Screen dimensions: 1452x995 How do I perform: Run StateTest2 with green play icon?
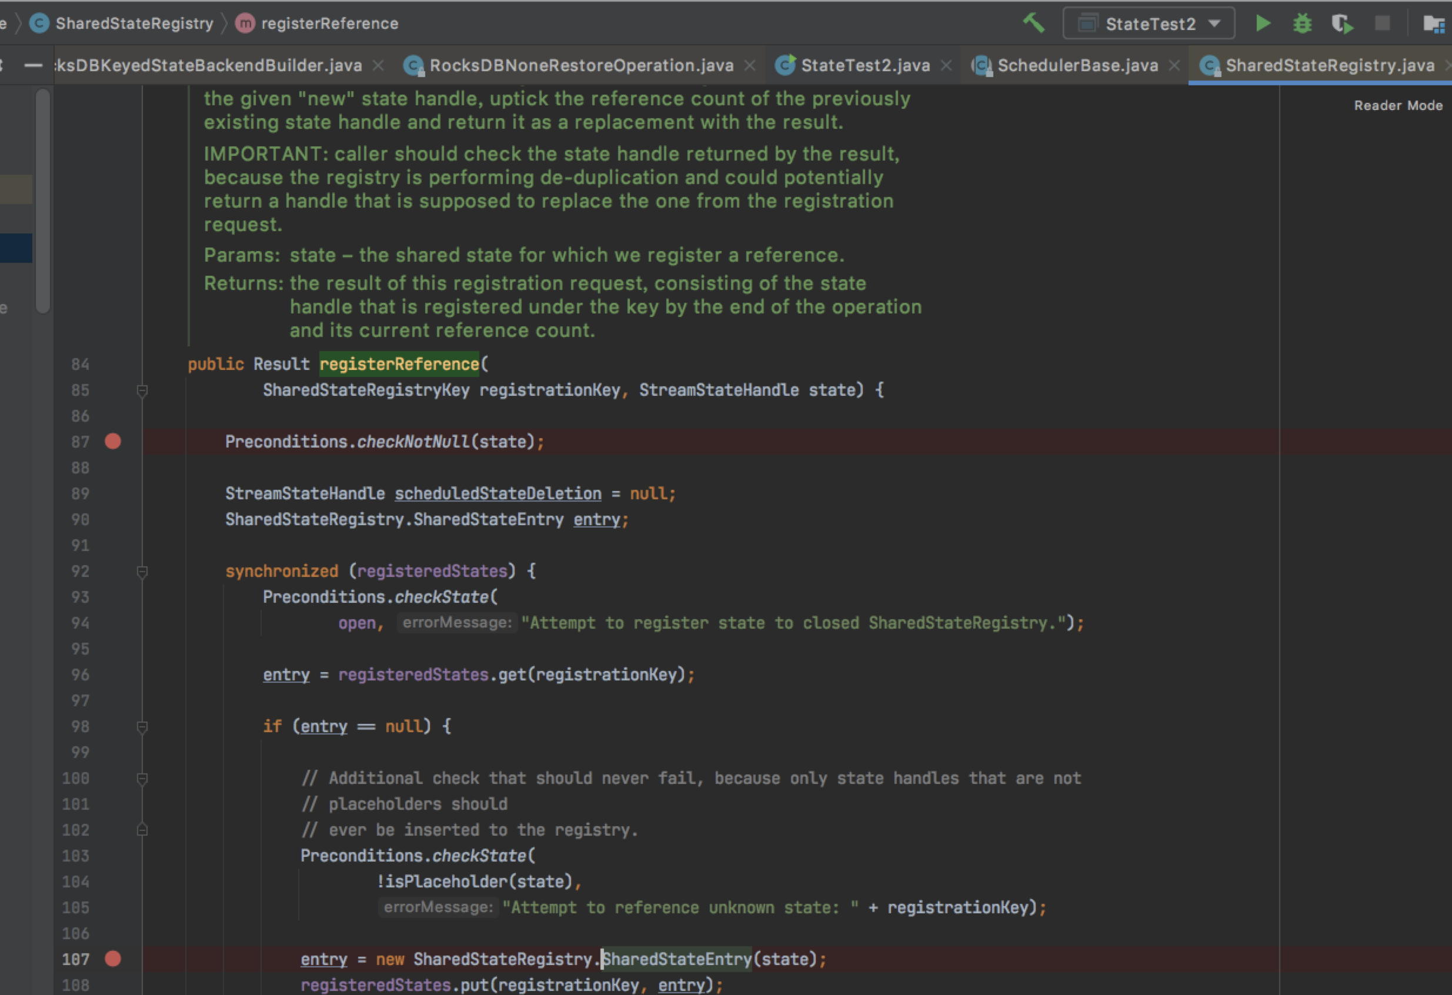1263,24
